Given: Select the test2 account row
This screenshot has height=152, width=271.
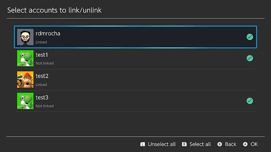Looking at the screenshot, I should [135, 80].
